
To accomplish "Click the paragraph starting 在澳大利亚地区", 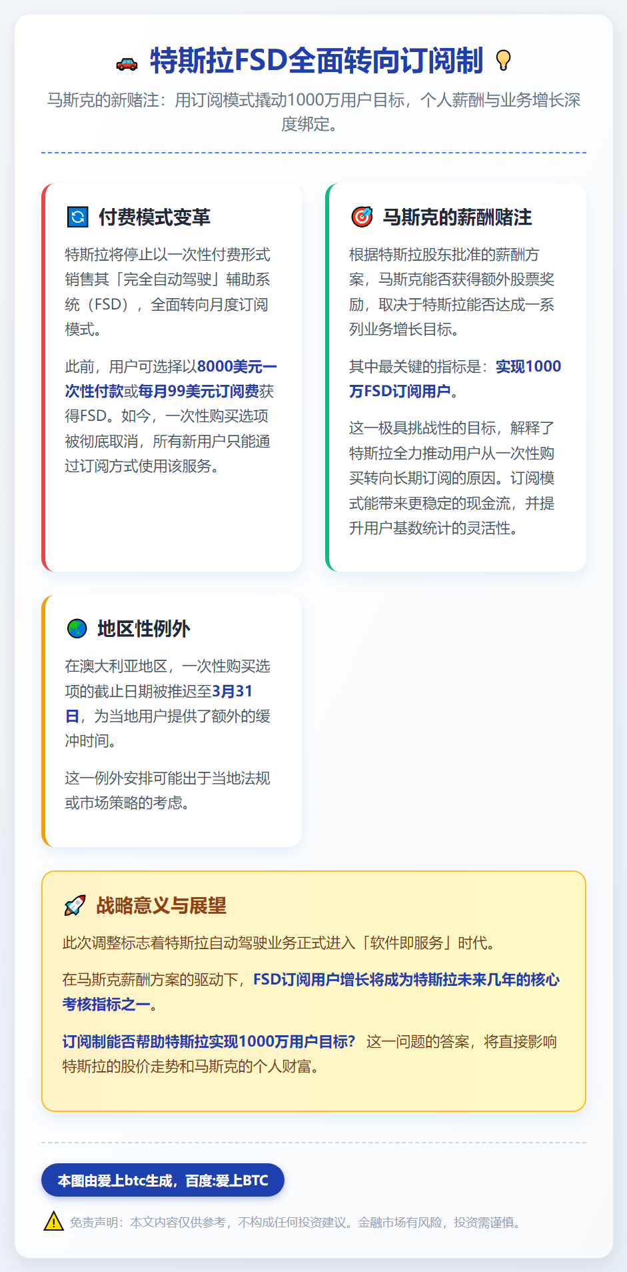I will [x=168, y=703].
